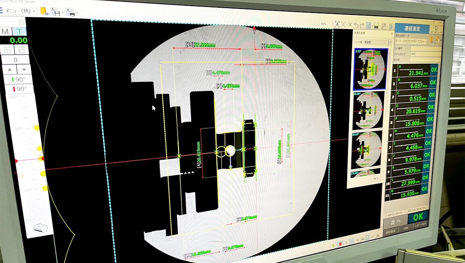Click the red stop icon at the bottom
This screenshot has width=465, height=263.
pyautogui.click(x=340, y=244)
